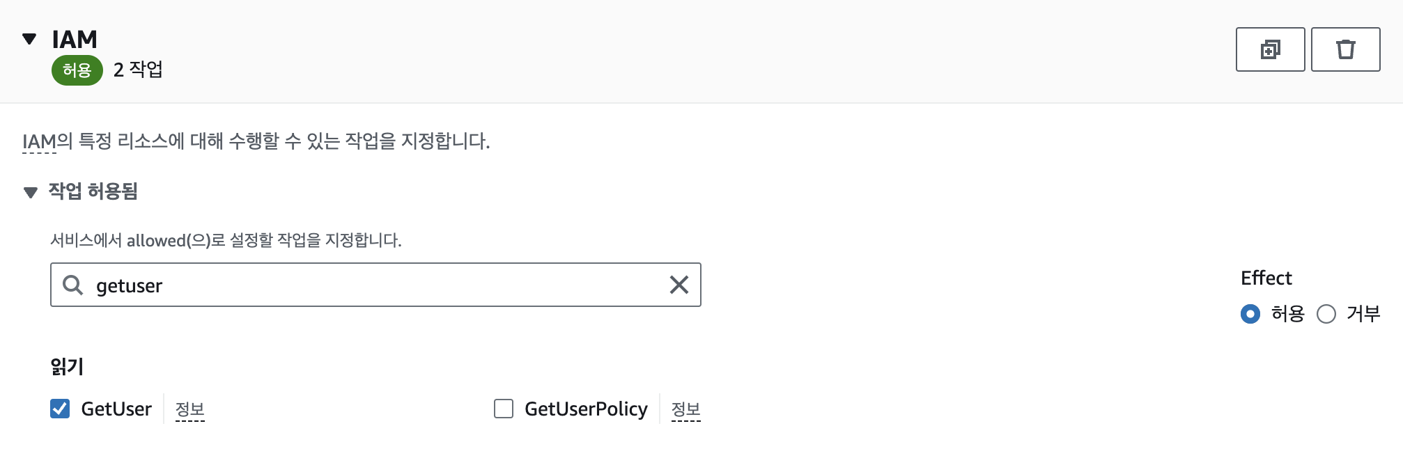Click the green 허용 badge

pyautogui.click(x=77, y=70)
